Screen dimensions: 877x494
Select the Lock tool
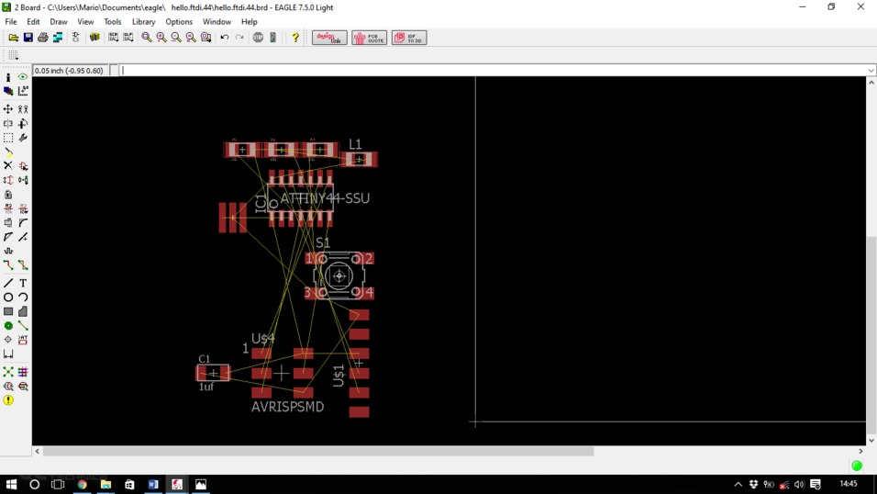[8, 195]
